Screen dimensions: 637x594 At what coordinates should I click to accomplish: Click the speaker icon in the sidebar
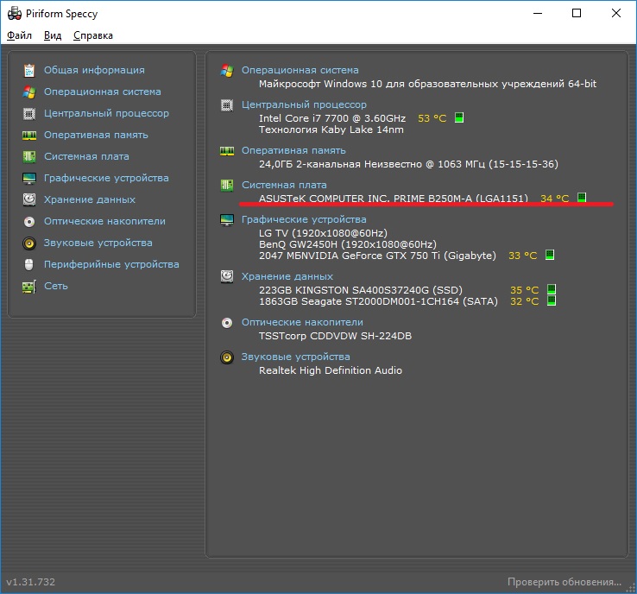tap(28, 243)
